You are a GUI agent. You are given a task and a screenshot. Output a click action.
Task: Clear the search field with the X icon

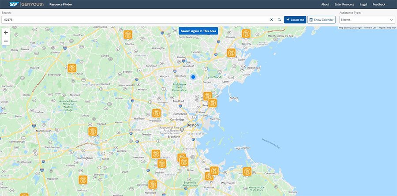click(x=272, y=20)
